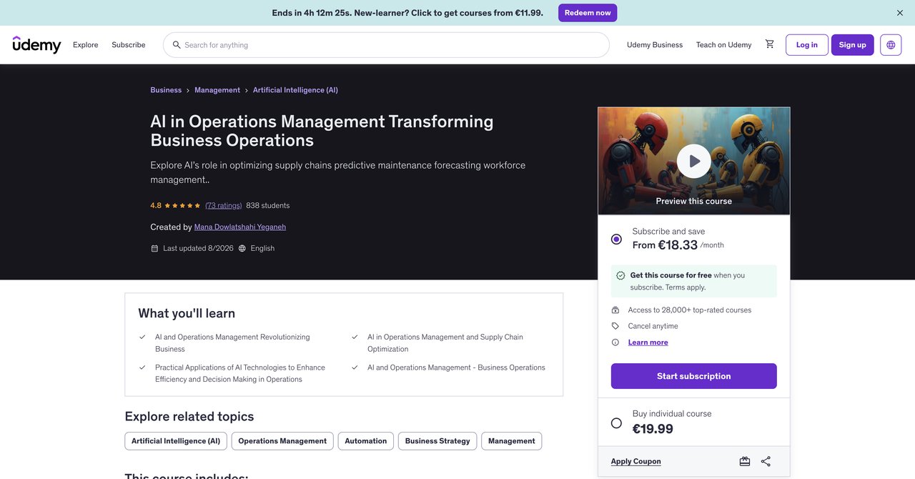
Task: Open the (73 ratings) link
Action: pos(224,205)
